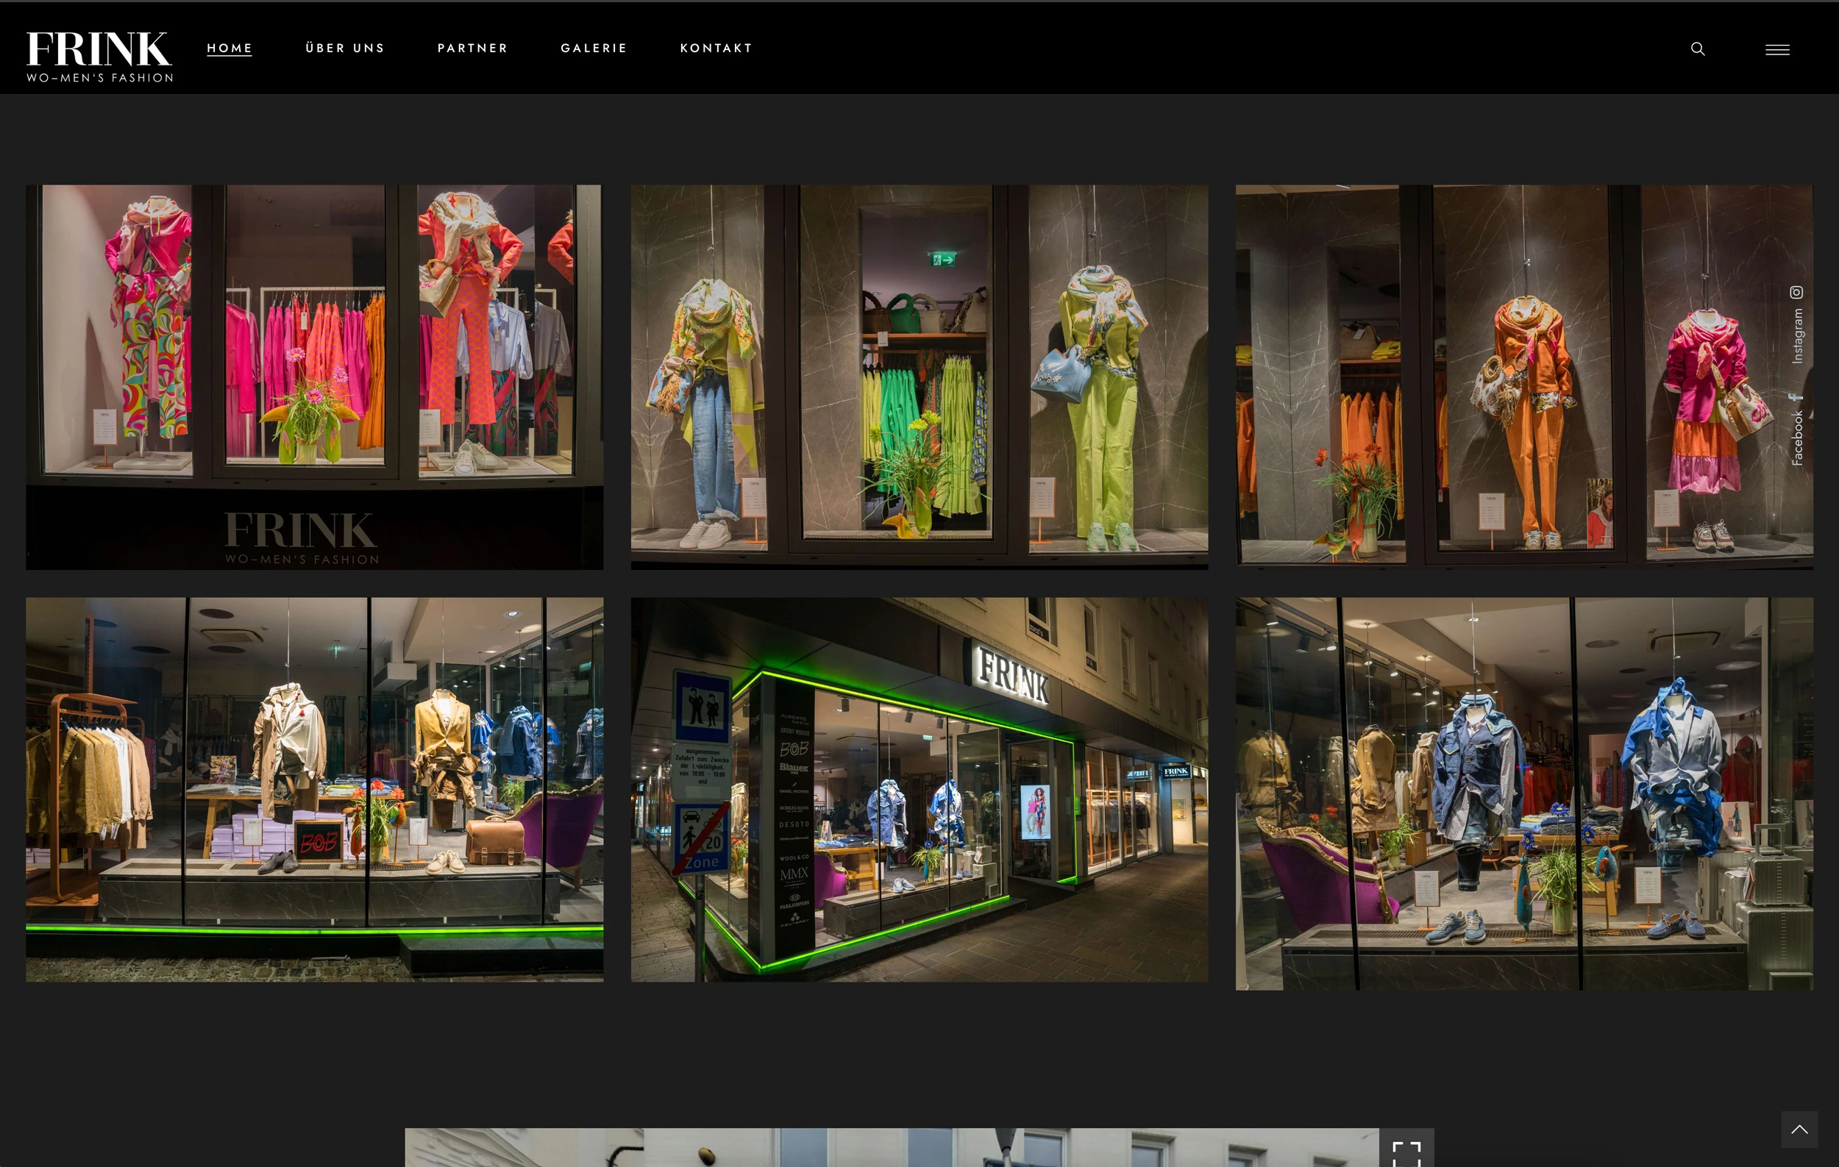Open photo with blue denim mannequins
The image size is (1839, 1167).
[x=1524, y=793]
